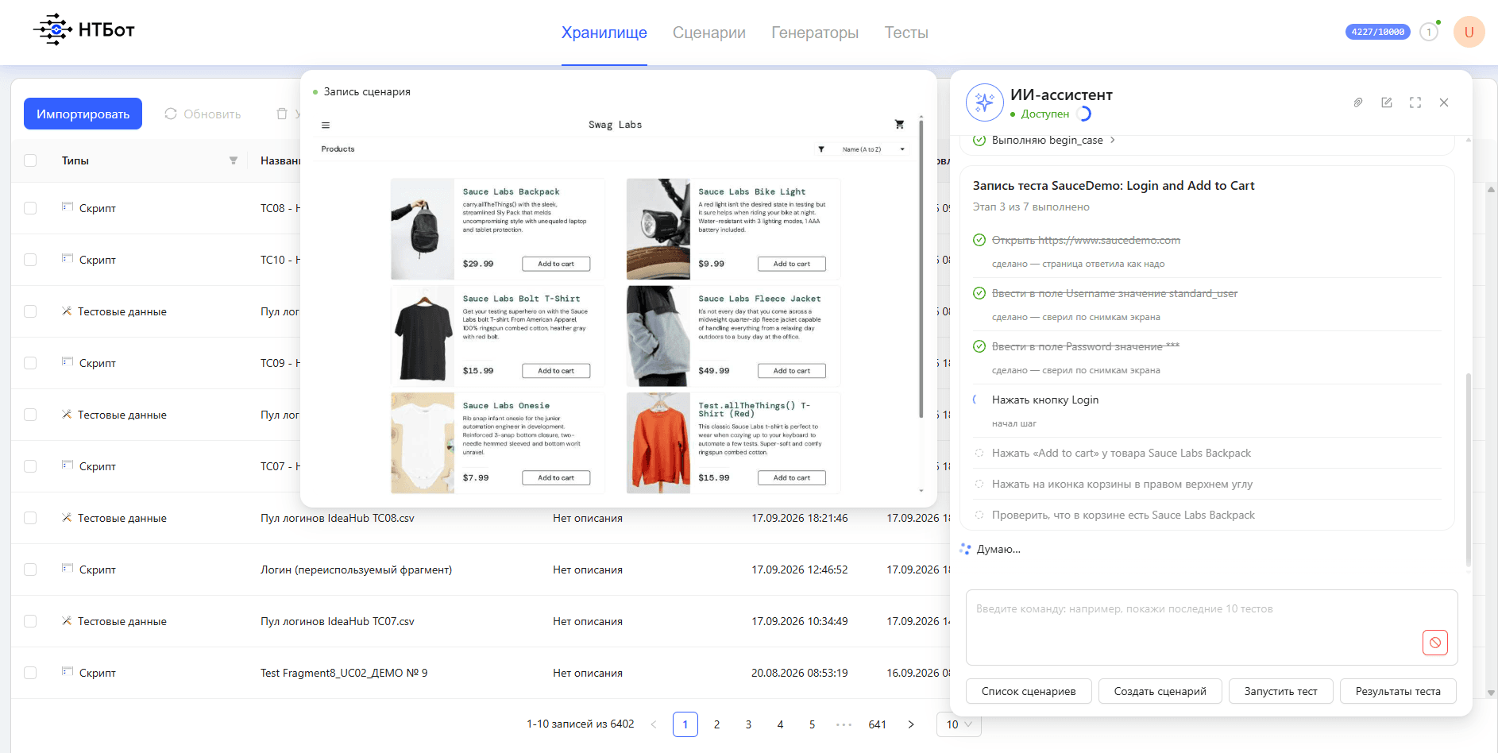The width and height of the screenshot is (1498, 753).
Task: Switch to the Генераторы tab
Action: point(815,33)
